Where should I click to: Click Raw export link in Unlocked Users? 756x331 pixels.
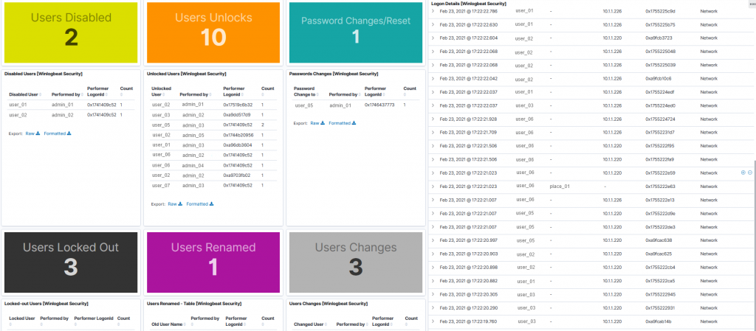[x=172, y=204]
